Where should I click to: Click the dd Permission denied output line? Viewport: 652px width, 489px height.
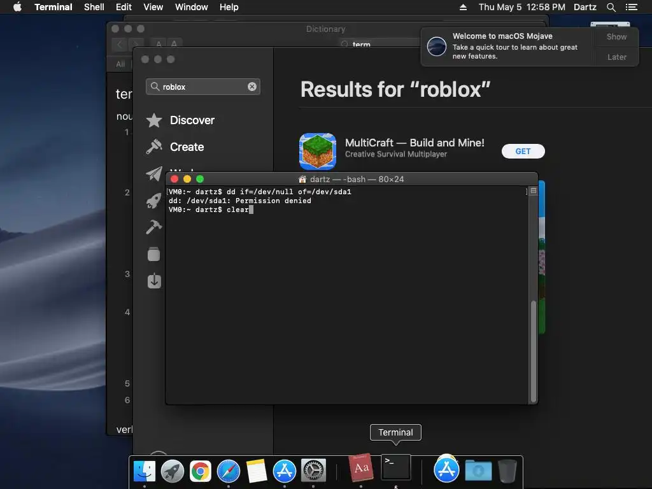[240, 201]
